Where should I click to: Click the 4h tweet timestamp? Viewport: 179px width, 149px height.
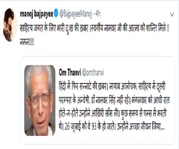tap(98, 14)
